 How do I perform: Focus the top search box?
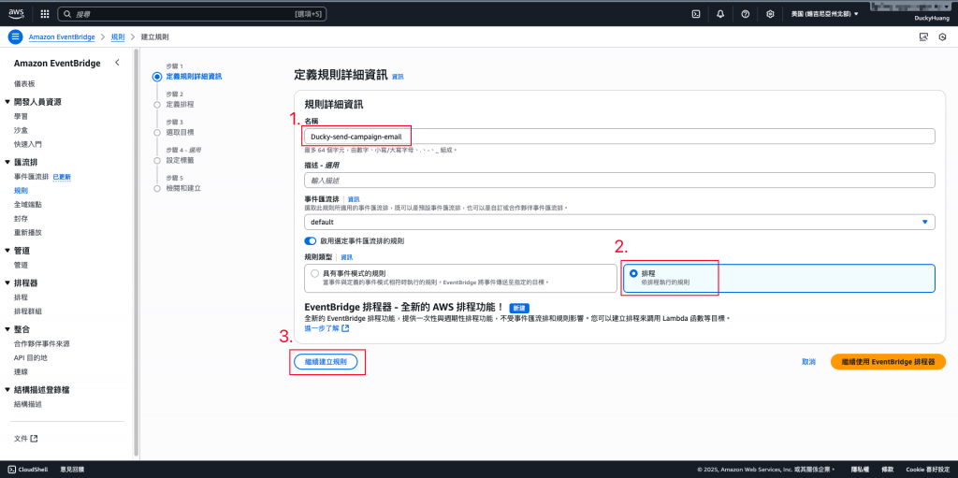pos(192,13)
